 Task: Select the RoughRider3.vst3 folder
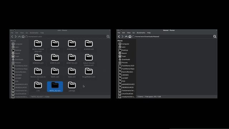[89, 73]
